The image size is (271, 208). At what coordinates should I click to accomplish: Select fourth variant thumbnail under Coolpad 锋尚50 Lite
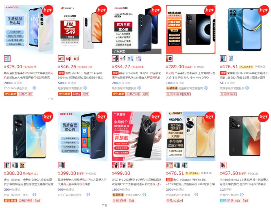tap(138, 58)
